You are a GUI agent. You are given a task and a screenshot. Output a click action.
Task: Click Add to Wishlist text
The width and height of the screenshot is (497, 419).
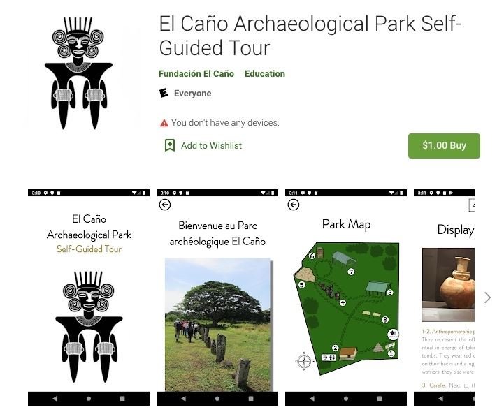tap(211, 146)
